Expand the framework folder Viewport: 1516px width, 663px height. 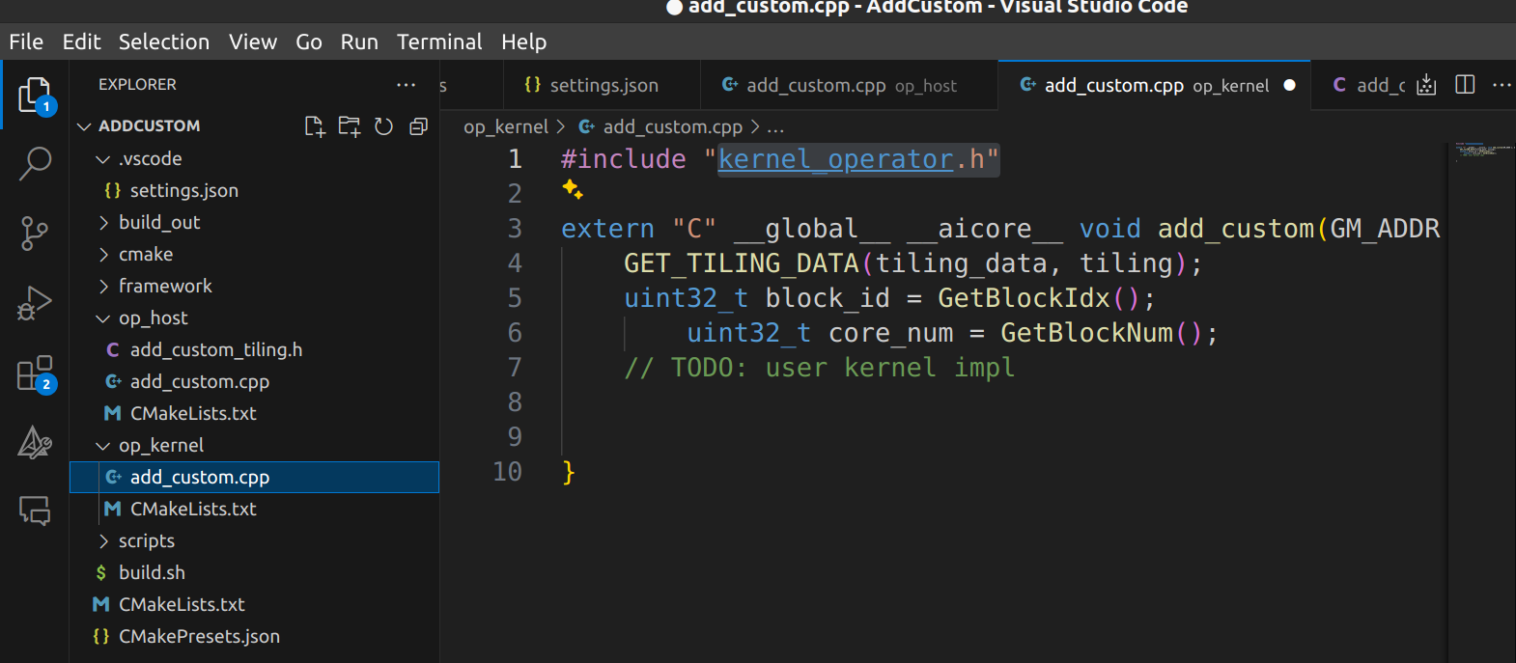click(x=103, y=286)
